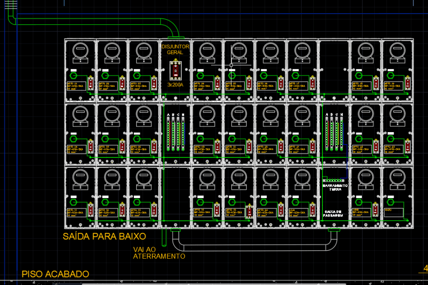Click the VAI AO ATERRAMENTO annotation

[159, 253]
